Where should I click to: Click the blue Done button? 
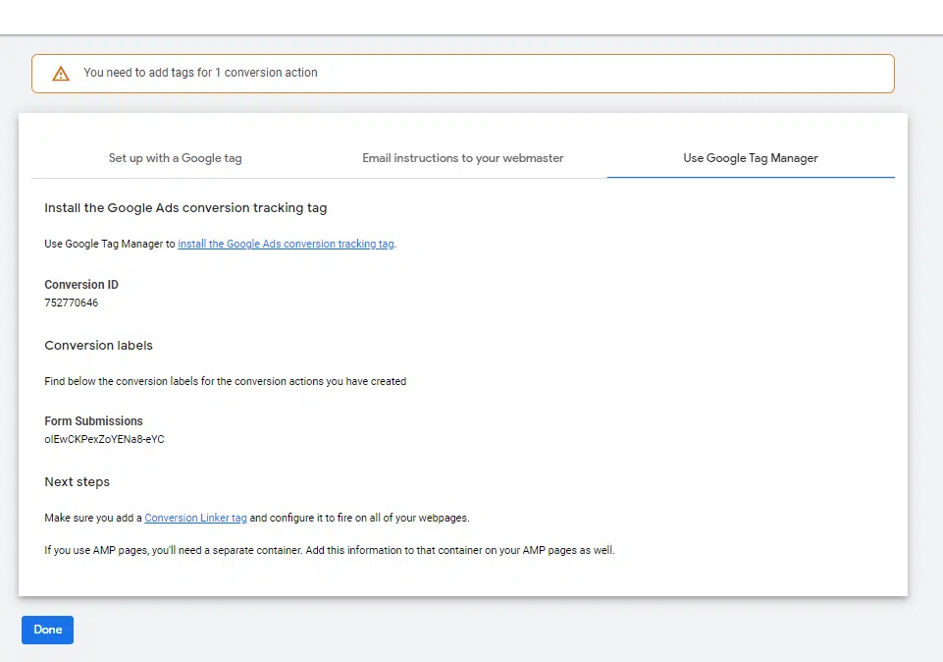(x=47, y=630)
